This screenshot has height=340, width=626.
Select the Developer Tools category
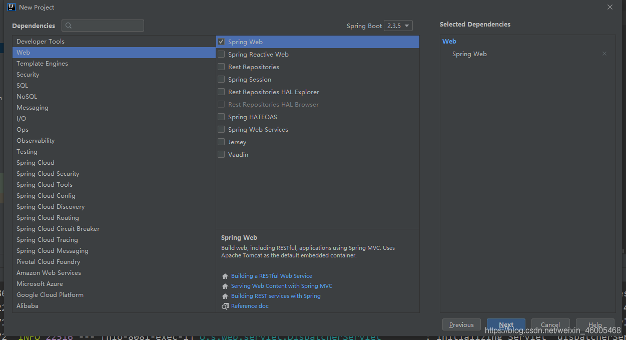coord(114,42)
